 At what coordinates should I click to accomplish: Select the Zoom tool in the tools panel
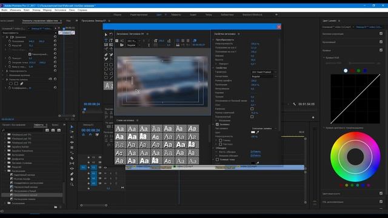point(72,184)
